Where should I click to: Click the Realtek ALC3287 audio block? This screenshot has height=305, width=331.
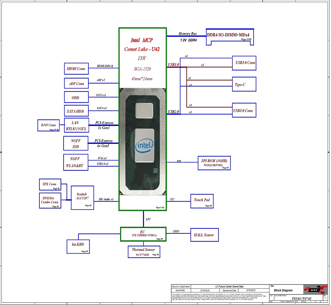coord(82,198)
